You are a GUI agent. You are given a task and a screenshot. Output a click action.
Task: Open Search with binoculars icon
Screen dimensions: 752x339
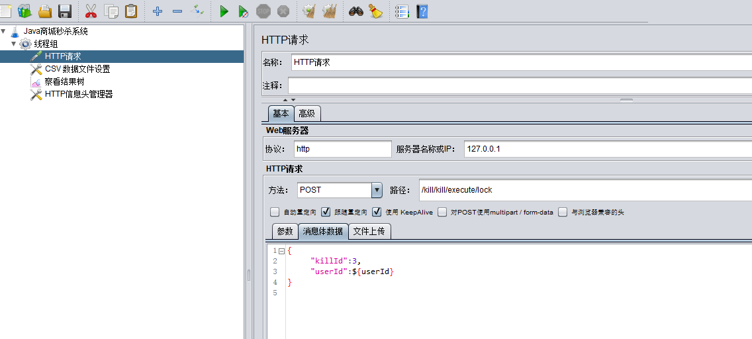356,11
